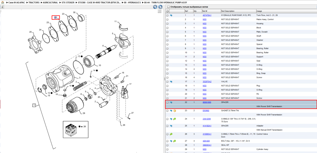Click the blue arrow icon on the VALVE row, ref 17
317x153 pixels.
(x=171, y=82)
